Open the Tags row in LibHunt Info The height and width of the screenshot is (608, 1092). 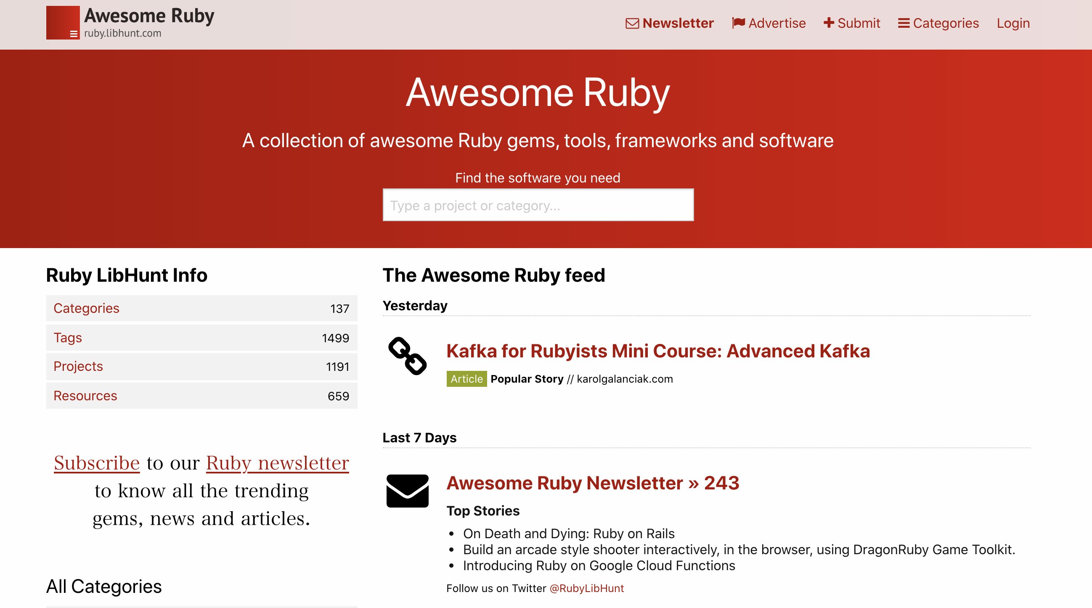coord(201,338)
